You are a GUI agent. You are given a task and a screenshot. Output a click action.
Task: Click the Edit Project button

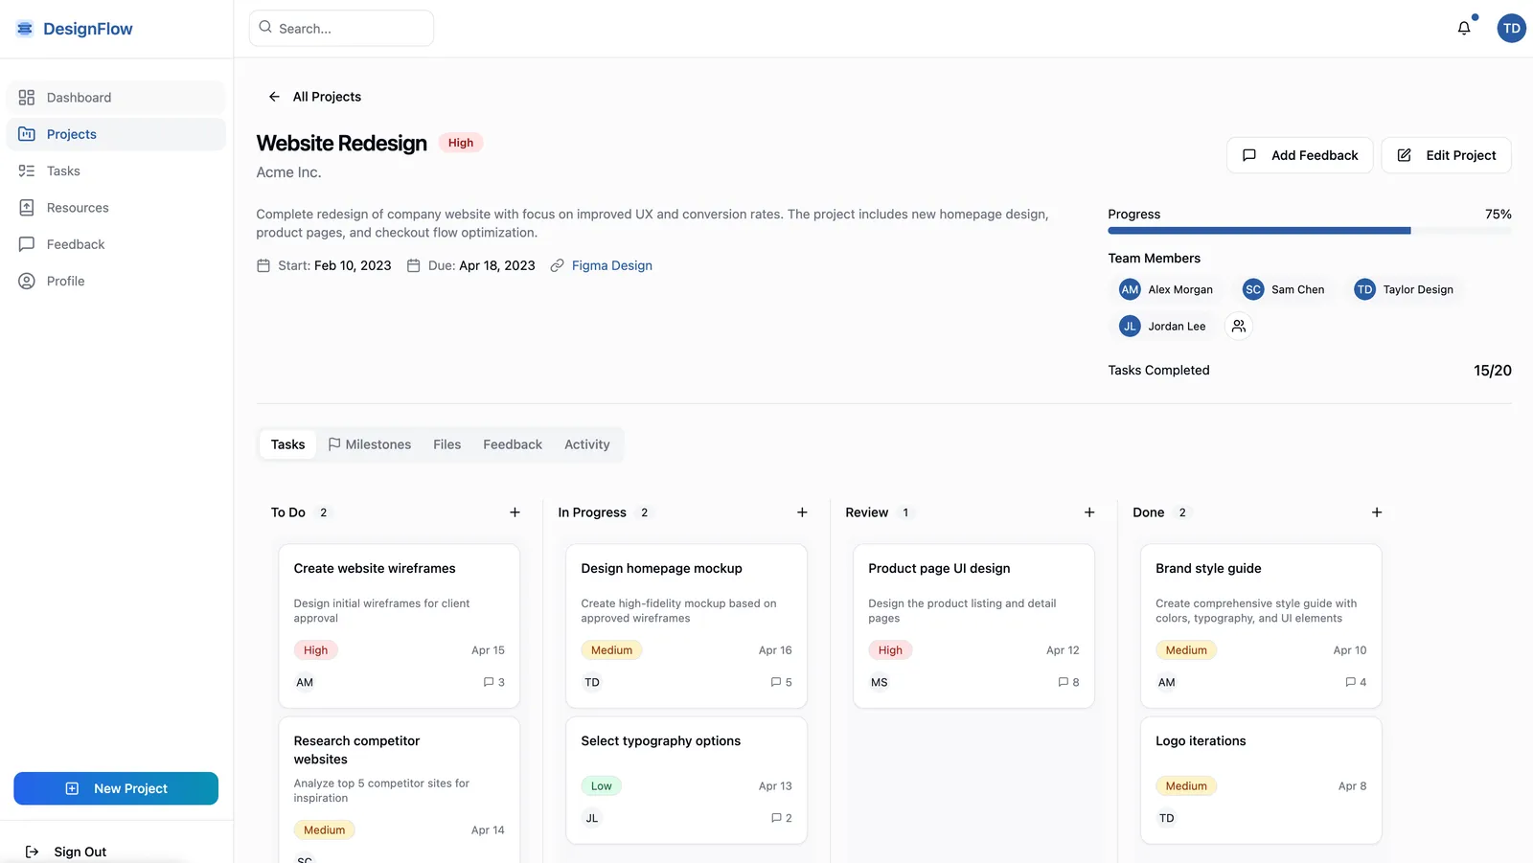[1447, 155]
